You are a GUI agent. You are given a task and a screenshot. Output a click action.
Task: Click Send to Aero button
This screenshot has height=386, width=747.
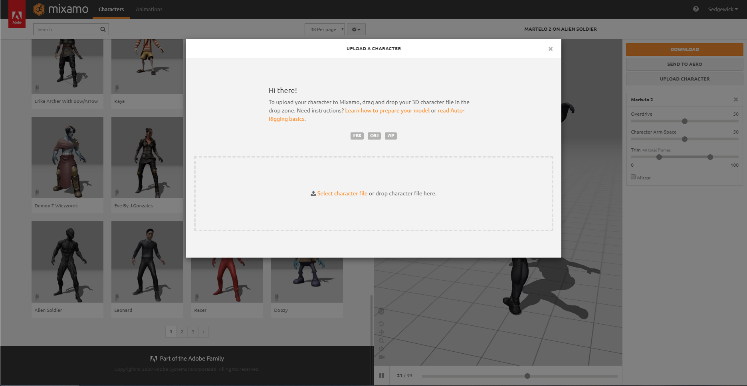click(x=684, y=64)
